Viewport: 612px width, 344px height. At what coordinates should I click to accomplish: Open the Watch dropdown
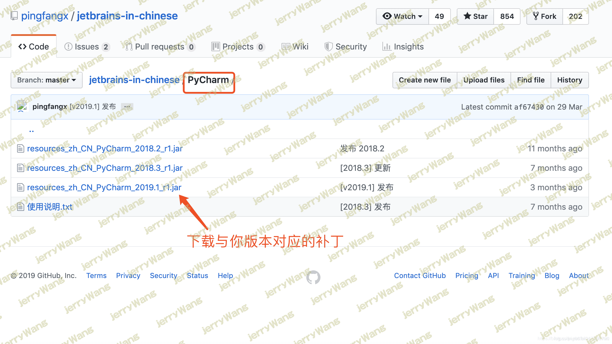402,16
